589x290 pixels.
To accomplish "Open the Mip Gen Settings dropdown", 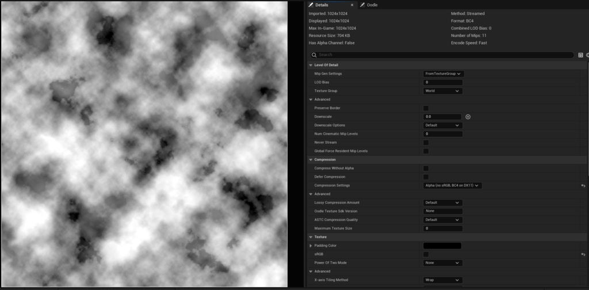I will (443, 74).
